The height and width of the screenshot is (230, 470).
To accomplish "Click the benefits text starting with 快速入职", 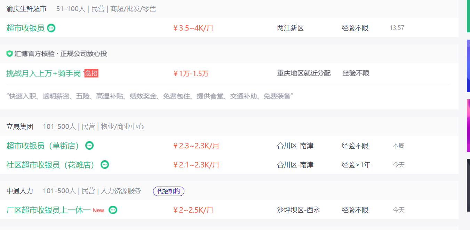I will [x=150, y=96].
